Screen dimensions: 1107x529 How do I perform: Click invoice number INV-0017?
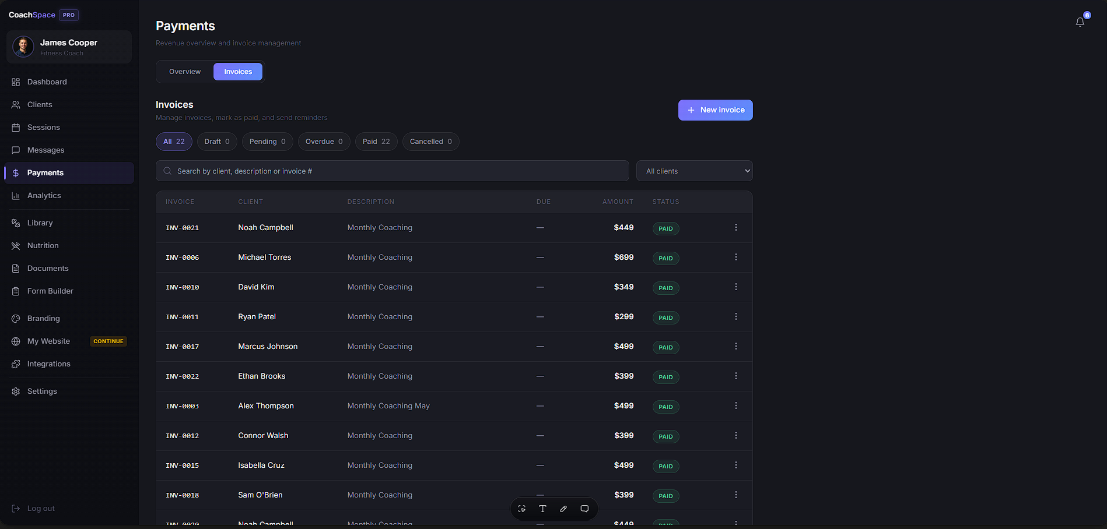click(x=183, y=347)
